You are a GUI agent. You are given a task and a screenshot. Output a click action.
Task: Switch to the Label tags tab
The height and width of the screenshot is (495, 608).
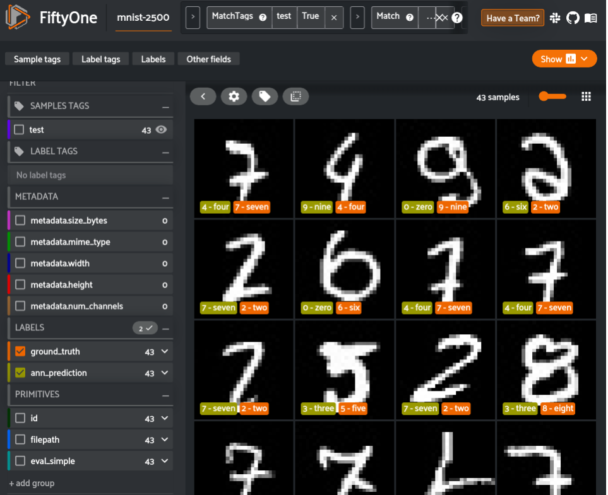tap(100, 58)
